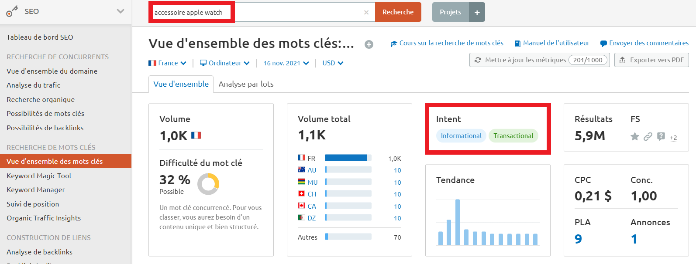Add a new project with plus button
The width and height of the screenshot is (696, 264).
pos(477,12)
